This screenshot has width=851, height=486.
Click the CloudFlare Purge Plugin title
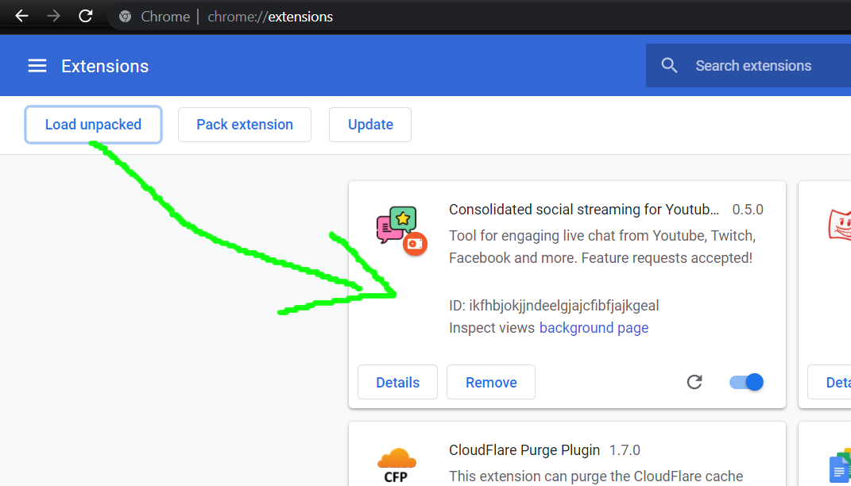tap(524, 450)
